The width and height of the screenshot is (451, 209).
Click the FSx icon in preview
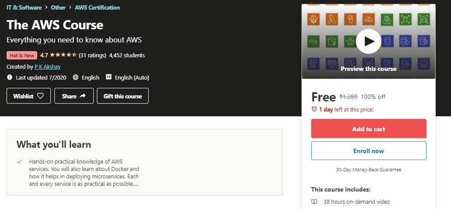coord(313,42)
